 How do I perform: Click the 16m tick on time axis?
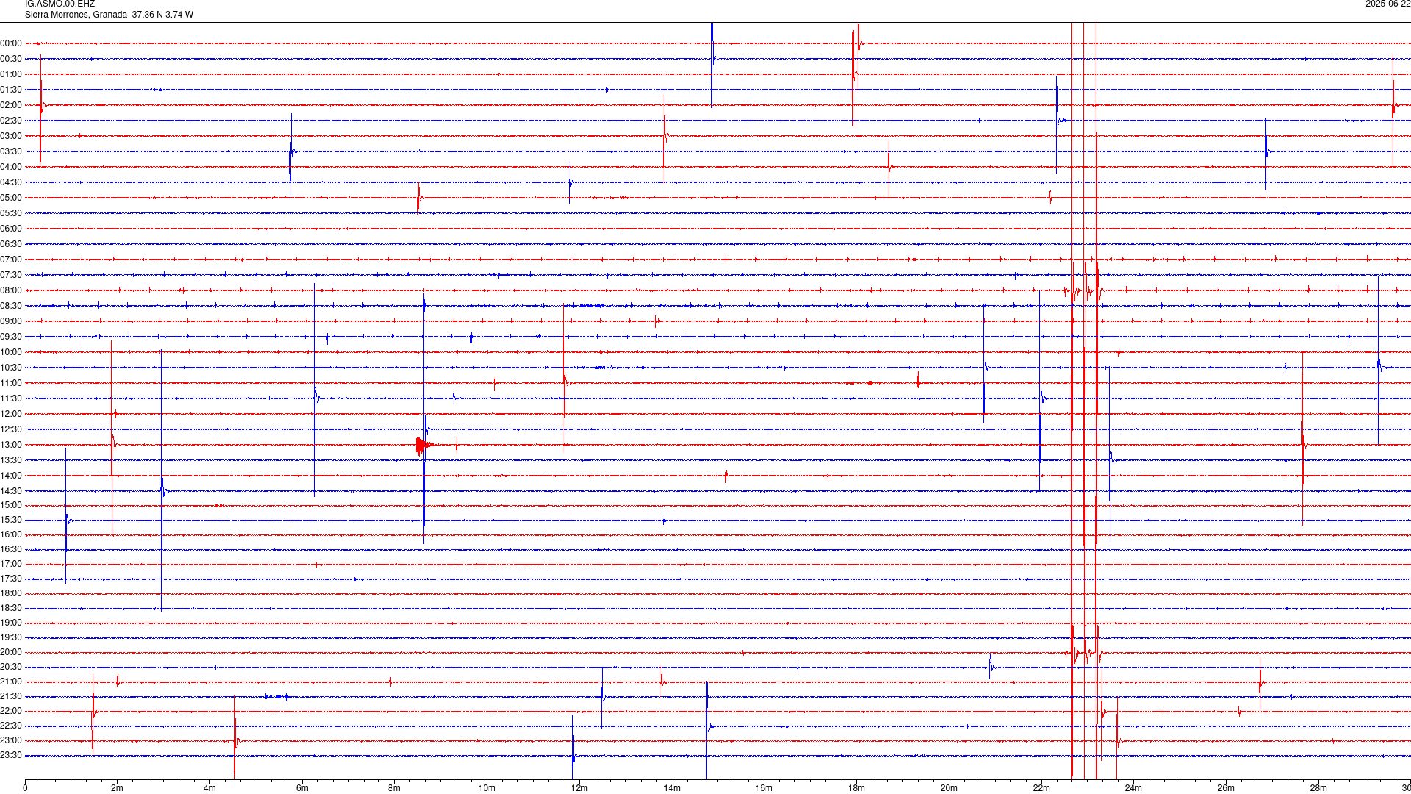pos(764,788)
